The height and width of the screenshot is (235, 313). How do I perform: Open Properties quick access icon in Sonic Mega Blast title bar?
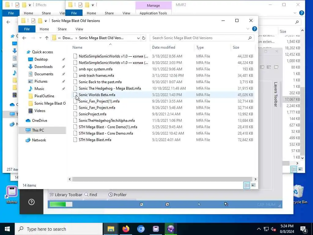[33, 21]
